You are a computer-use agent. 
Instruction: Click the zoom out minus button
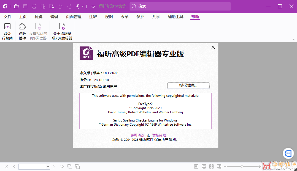[225, 167]
